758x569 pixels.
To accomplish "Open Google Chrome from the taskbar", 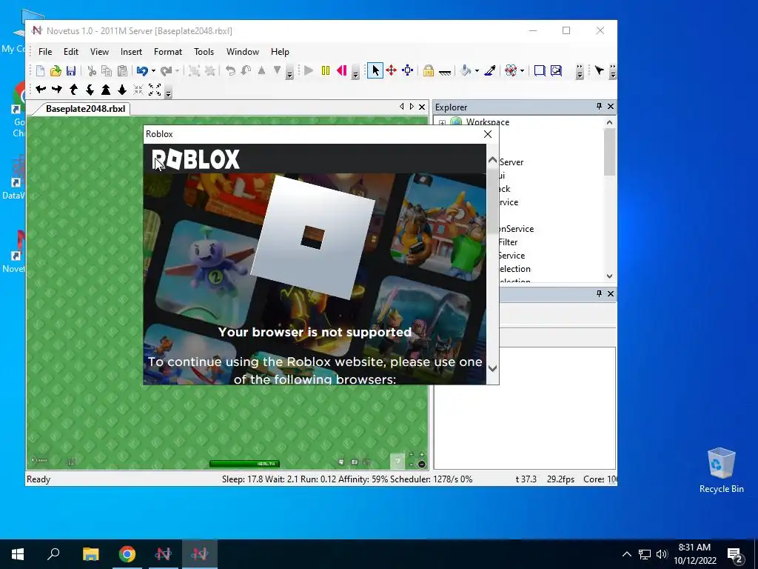I will coord(127,554).
